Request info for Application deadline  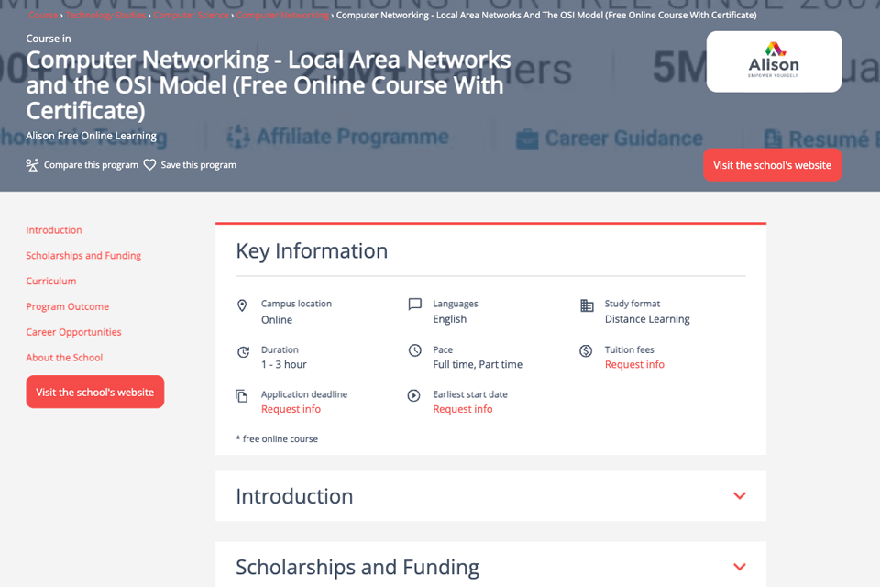(x=291, y=409)
